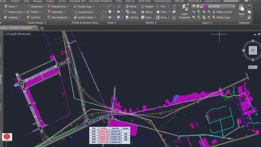Image resolution: width=261 pixels, height=147 pixels.
Task: Click the Feature Line tool icon
Action: [5, 12]
